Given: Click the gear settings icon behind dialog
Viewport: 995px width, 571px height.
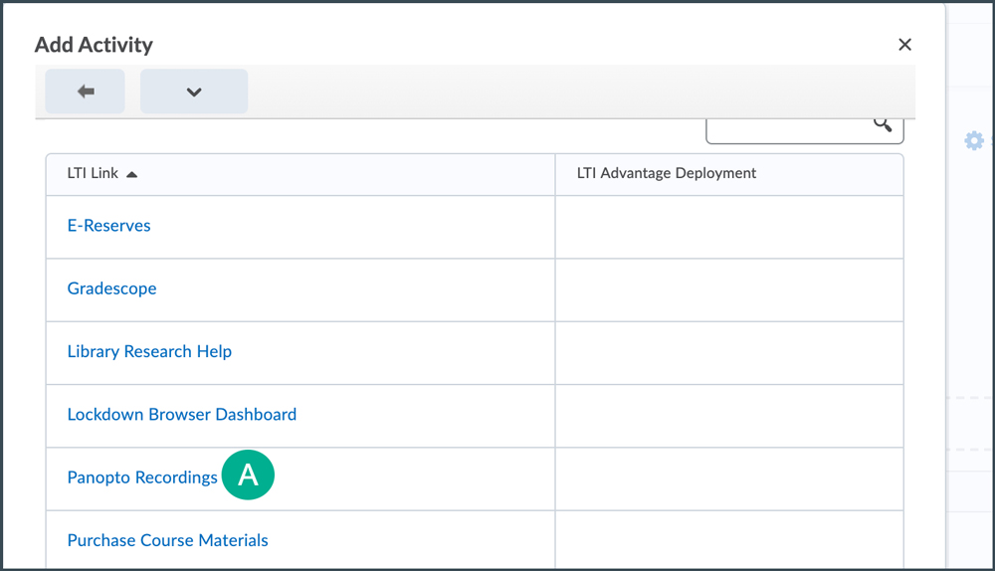Looking at the screenshot, I should [x=974, y=141].
